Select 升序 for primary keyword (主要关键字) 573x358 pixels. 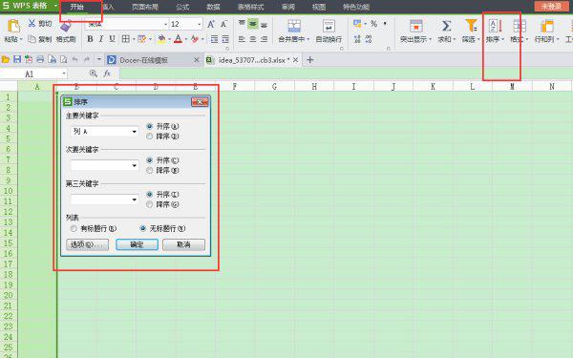150,126
